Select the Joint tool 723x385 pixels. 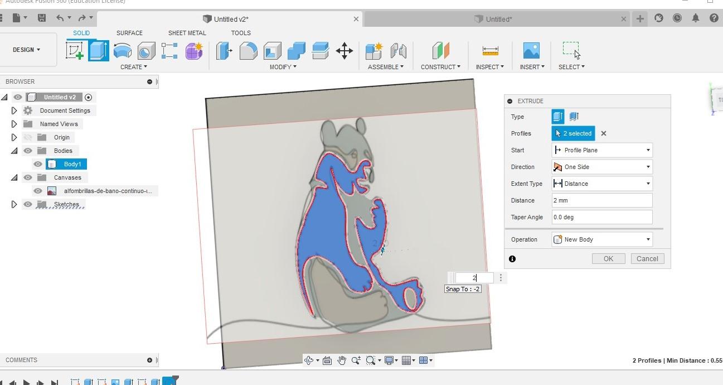click(x=398, y=51)
